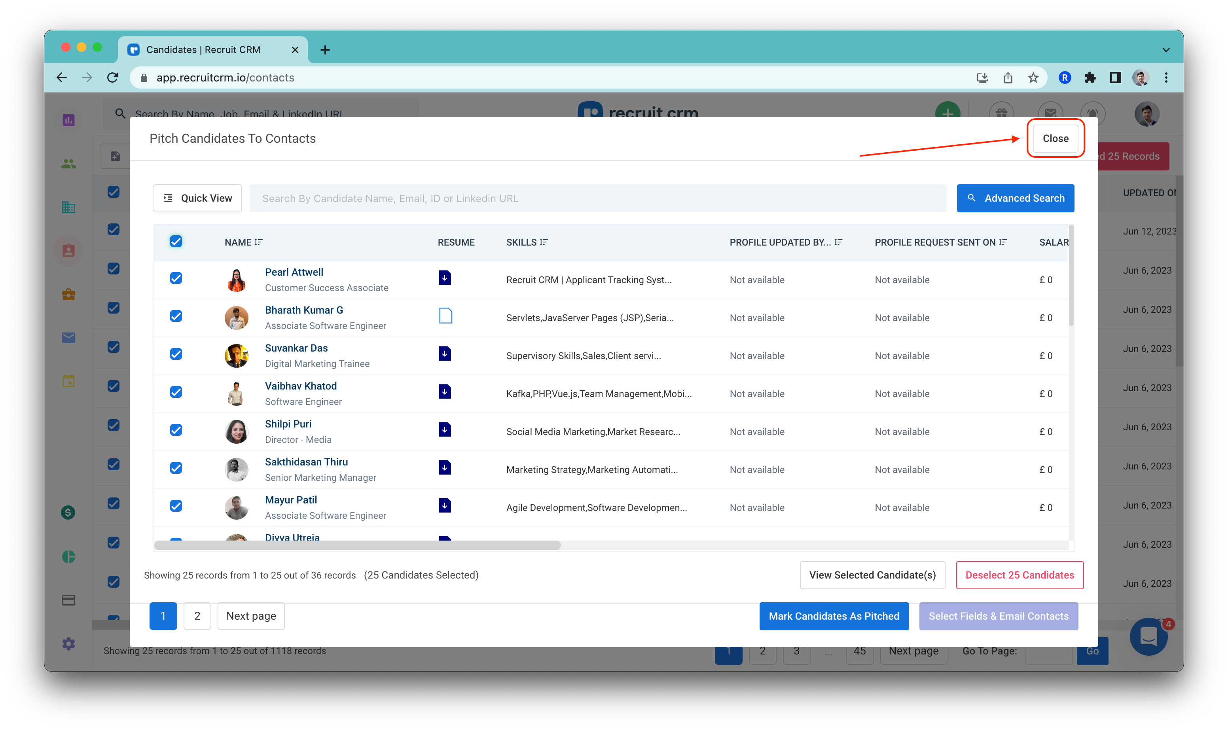Image resolution: width=1228 pixels, height=730 pixels.
Task: Open the mail icon in sidebar
Action: 68,337
